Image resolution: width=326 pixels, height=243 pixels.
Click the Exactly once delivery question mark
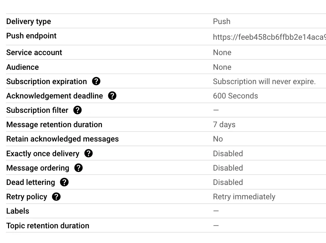pos(89,154)
